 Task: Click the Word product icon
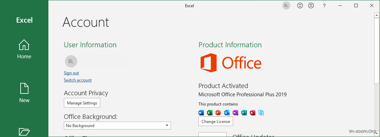pyautogui.click(x=201, y=113)
